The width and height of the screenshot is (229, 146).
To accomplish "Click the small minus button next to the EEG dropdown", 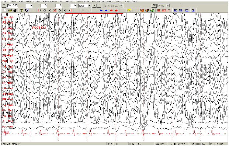I will 99,6.
